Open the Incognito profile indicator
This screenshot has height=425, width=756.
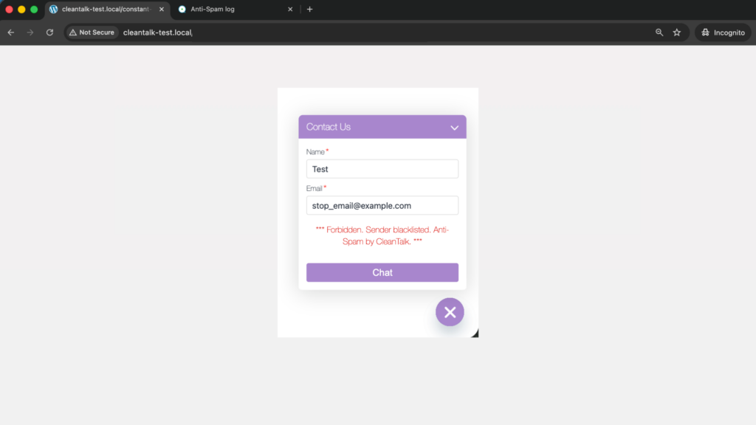(723, 32)
